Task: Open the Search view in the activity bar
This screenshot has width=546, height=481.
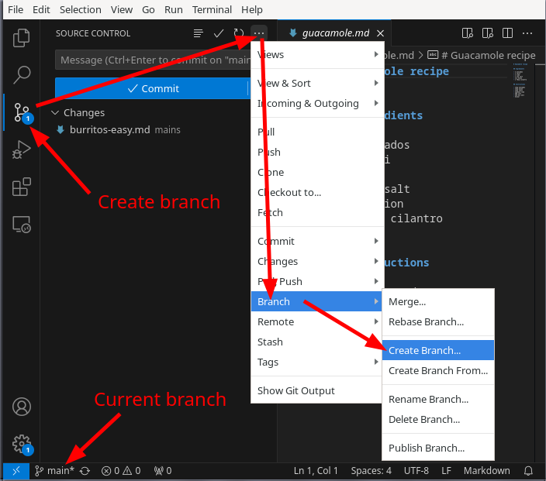Action: tap(21, 74)
